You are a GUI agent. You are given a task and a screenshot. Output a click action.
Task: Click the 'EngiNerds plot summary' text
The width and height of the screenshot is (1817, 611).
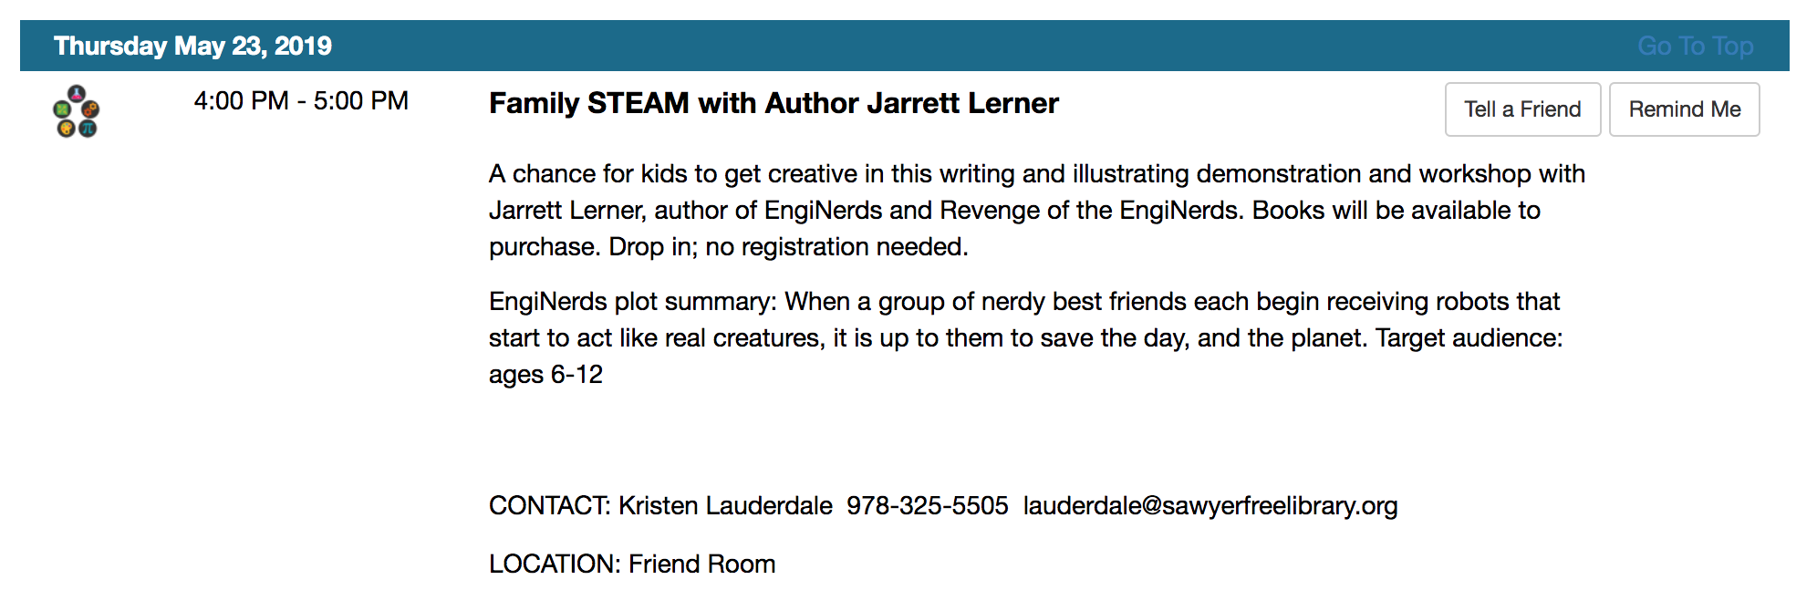pos(631,301)
